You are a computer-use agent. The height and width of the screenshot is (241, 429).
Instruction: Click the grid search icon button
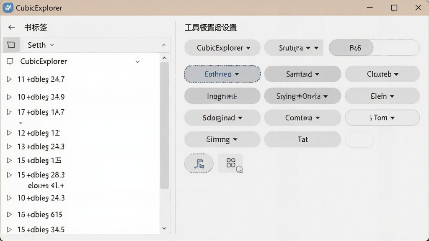(231, 164)
